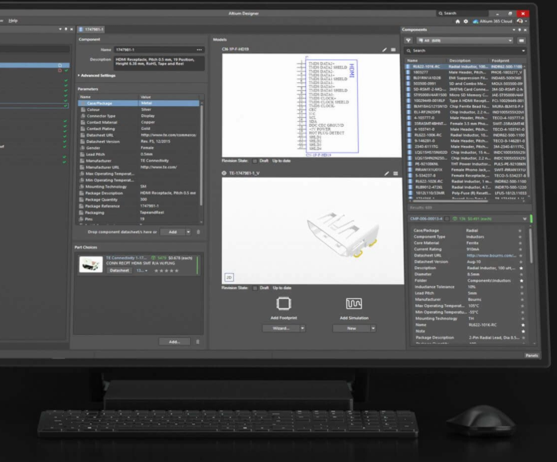Image resolution: width=557 pixels, height=462 pixels.
Task: Delete datasheet with trash icon next to Add
Action: pyautogui.click(x=198, y=232)
